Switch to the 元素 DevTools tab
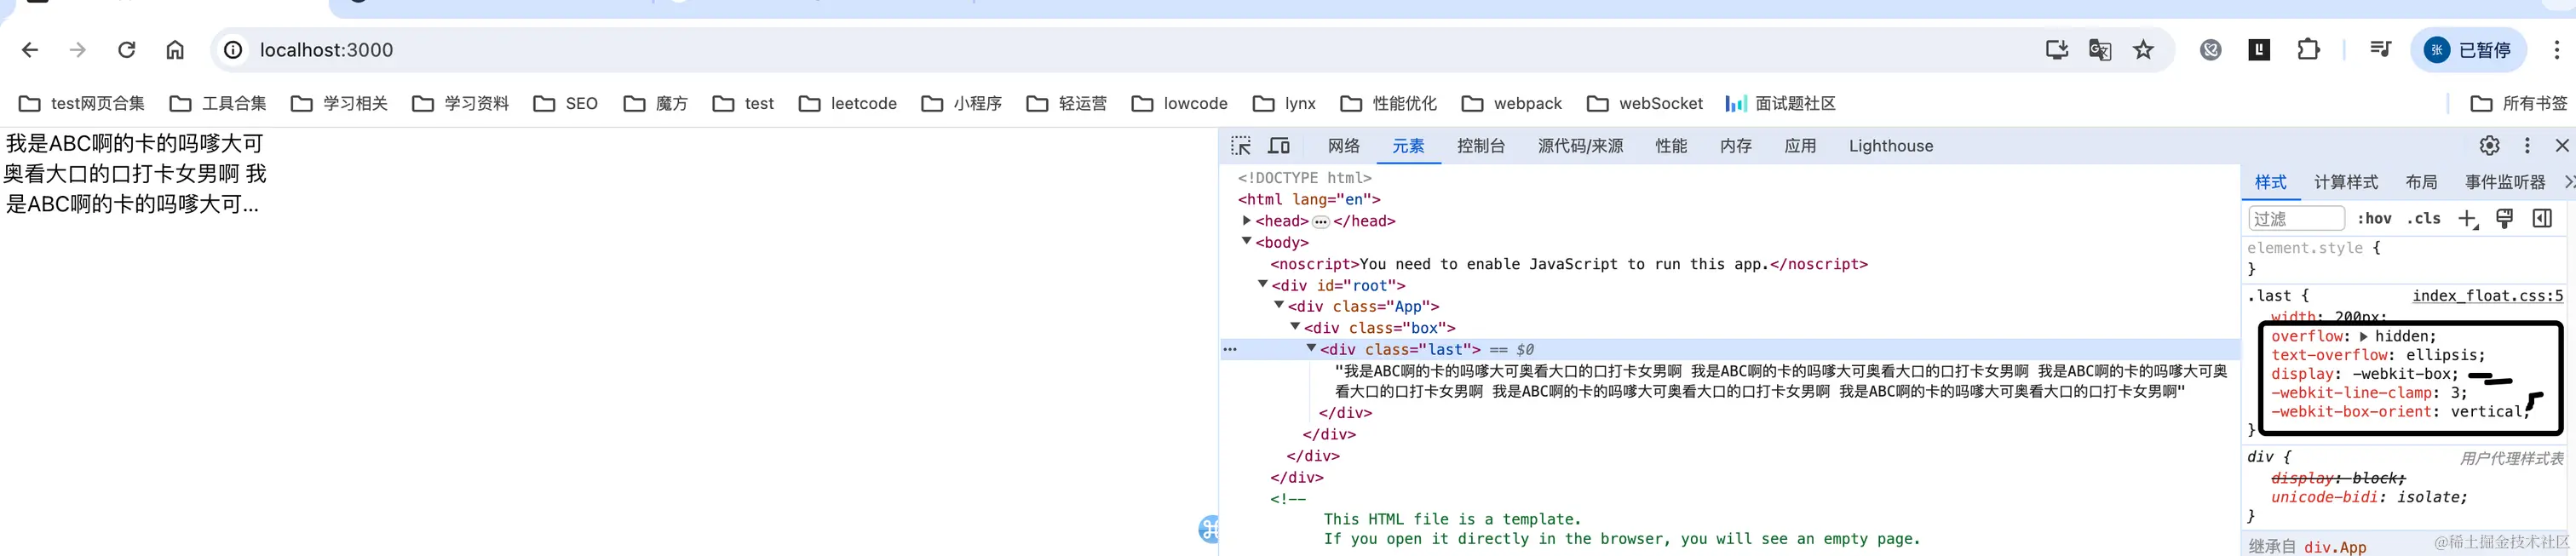This screenshot has width=2576, height=556. (1408, 146)
